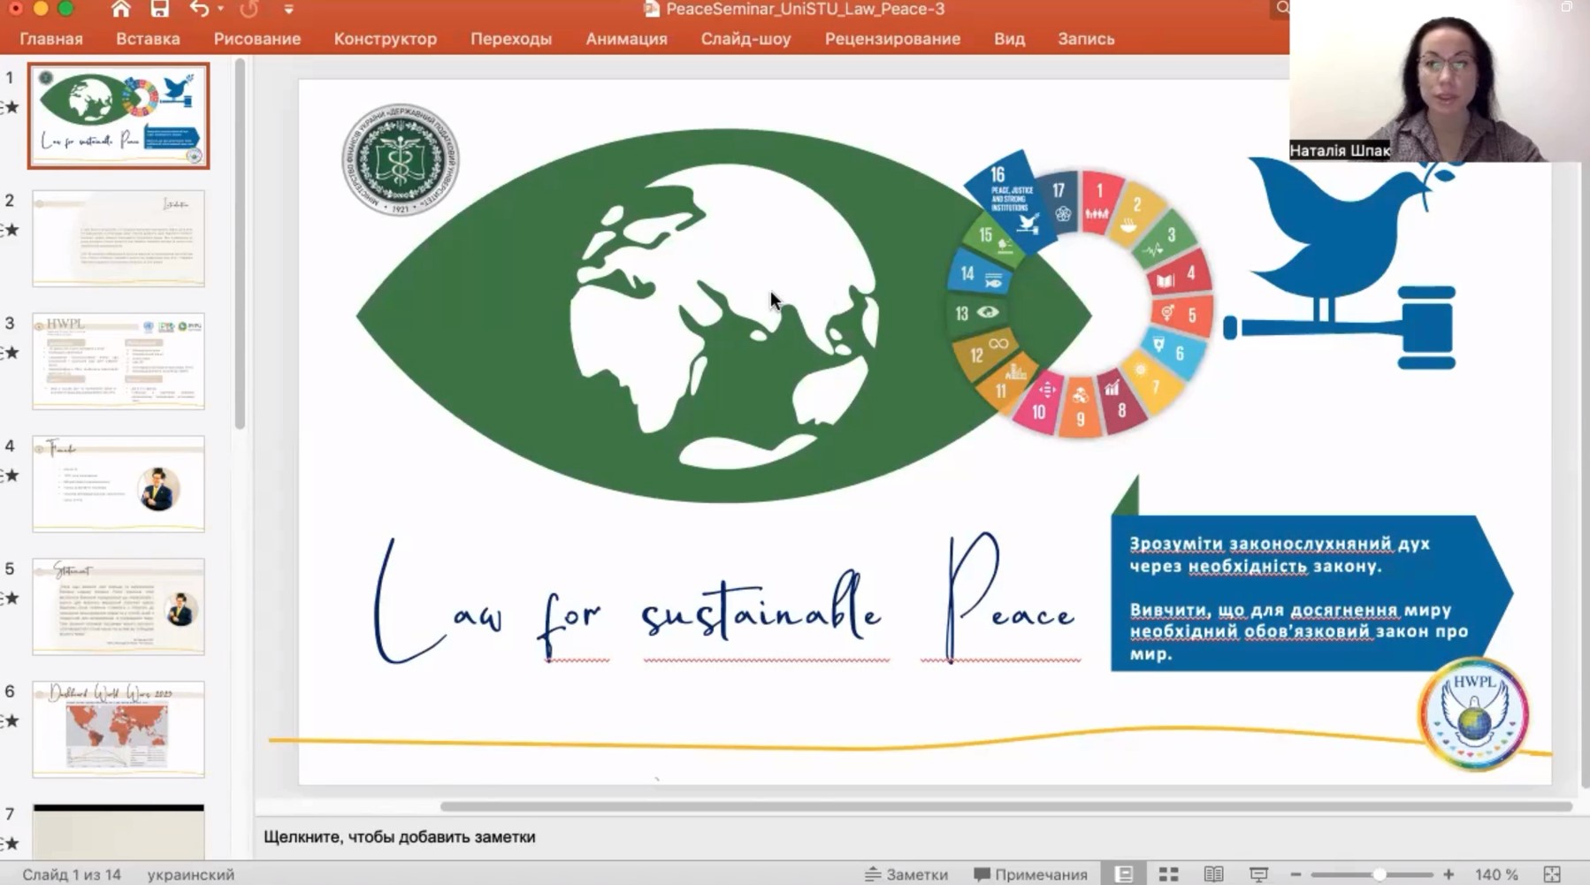1590x885 pixels.
Task: Click the Наталія Шпак webcam video tile
Action: tap(1439, 80)
